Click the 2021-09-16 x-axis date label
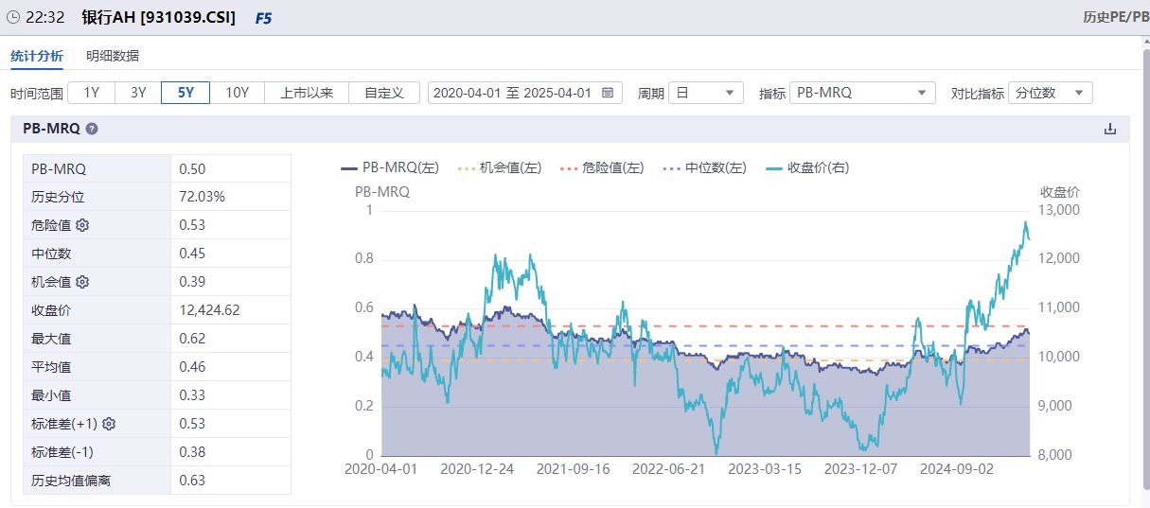 coord(573,468)
